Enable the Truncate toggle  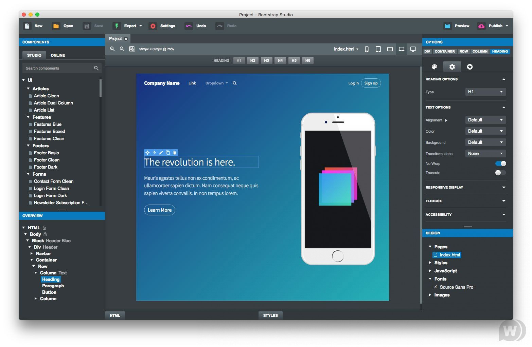point(500,173)
